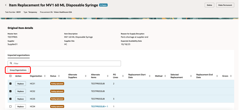Click the Group Organizations button
Screen dimensions: 239x110
(18, 70)
